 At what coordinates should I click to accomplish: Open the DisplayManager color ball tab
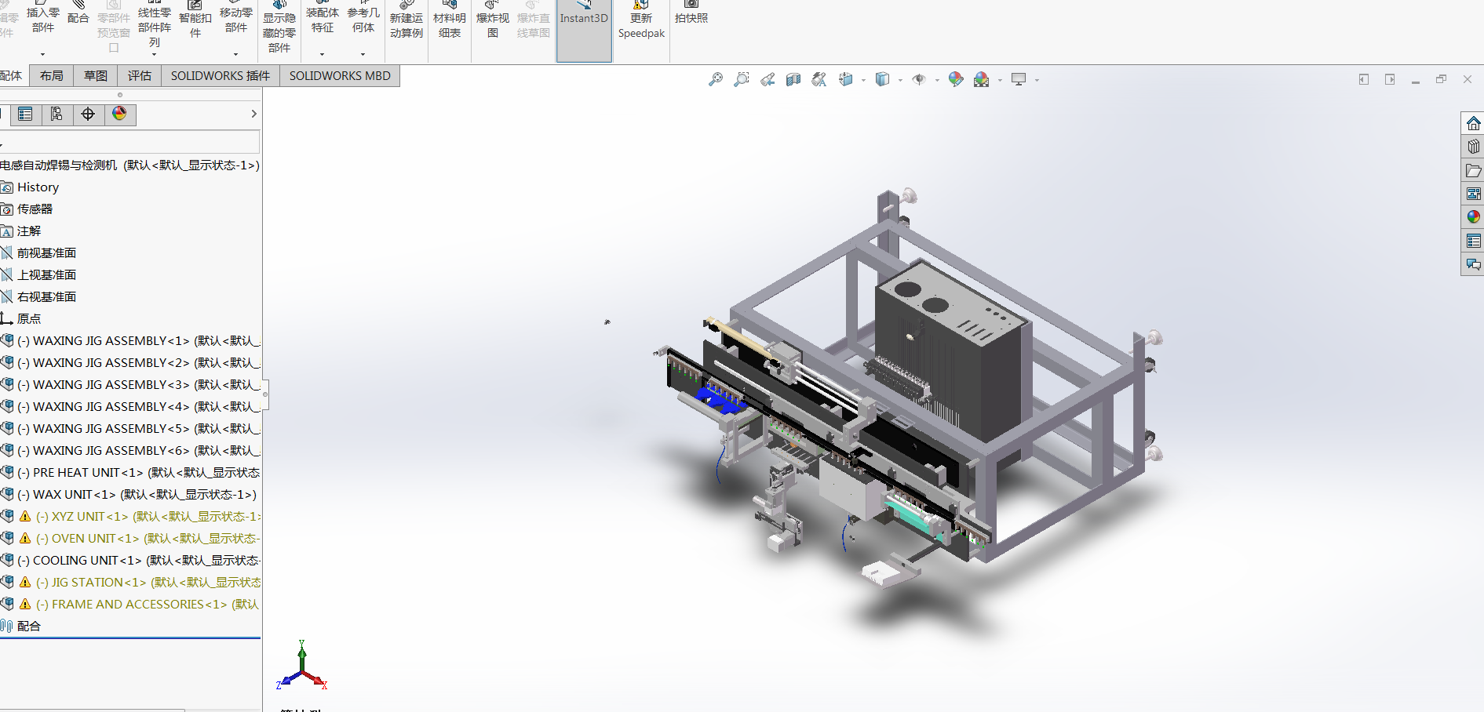point(119,114)
